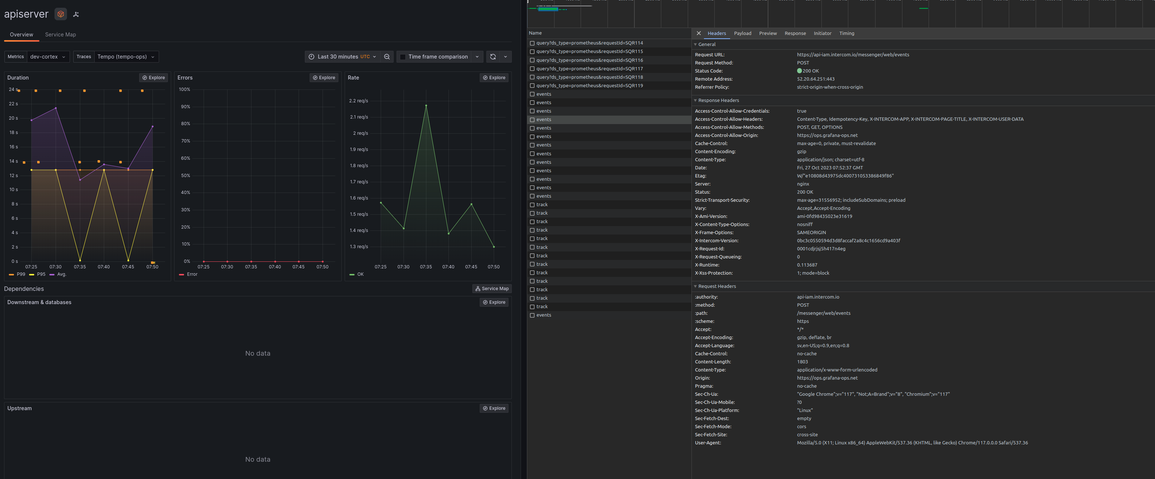
Task: Click the clock icon in the time range picker
Action: tap(311, 56)
